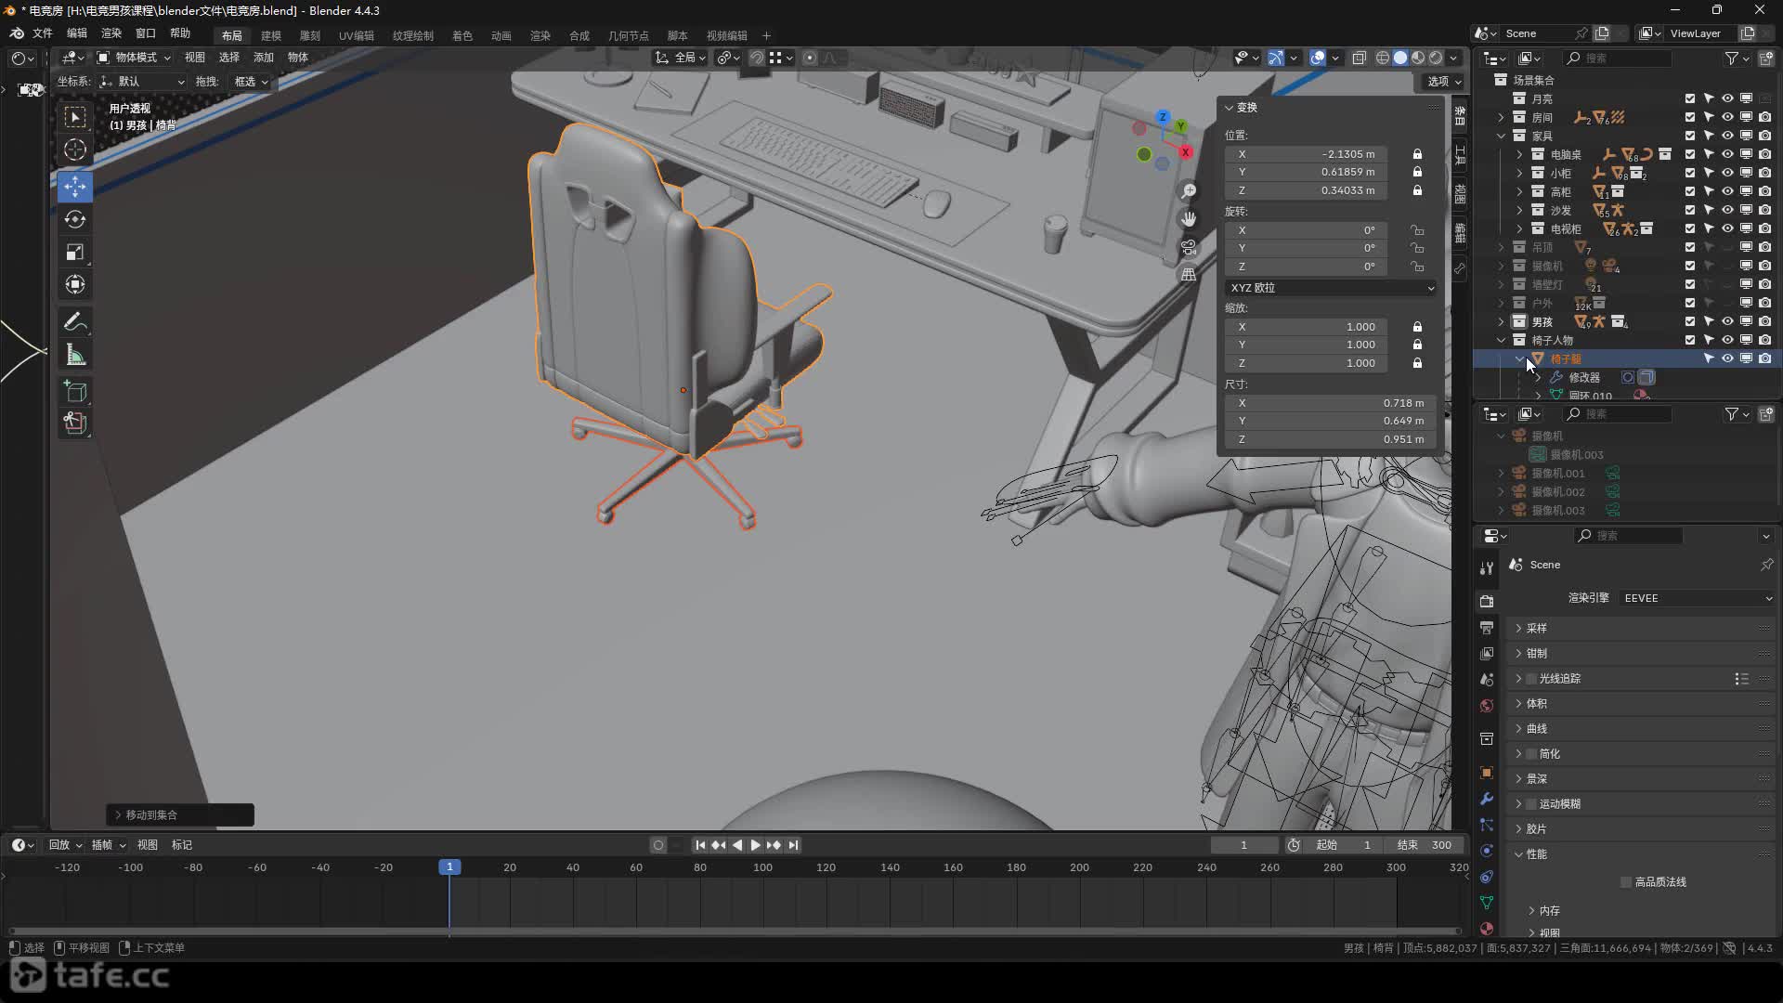Click the 选项 button in viewport header

coord(1443,82)
